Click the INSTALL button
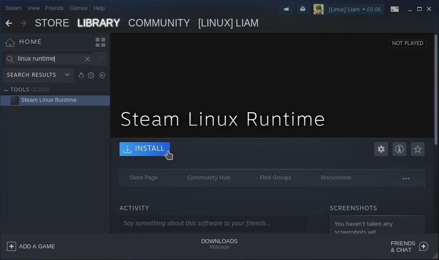 click(x=145, y=149)
